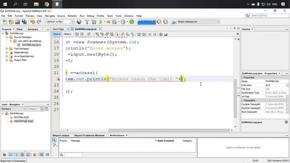
Task: Click the globe browser icon in toolbar
Action: (79, 22)
